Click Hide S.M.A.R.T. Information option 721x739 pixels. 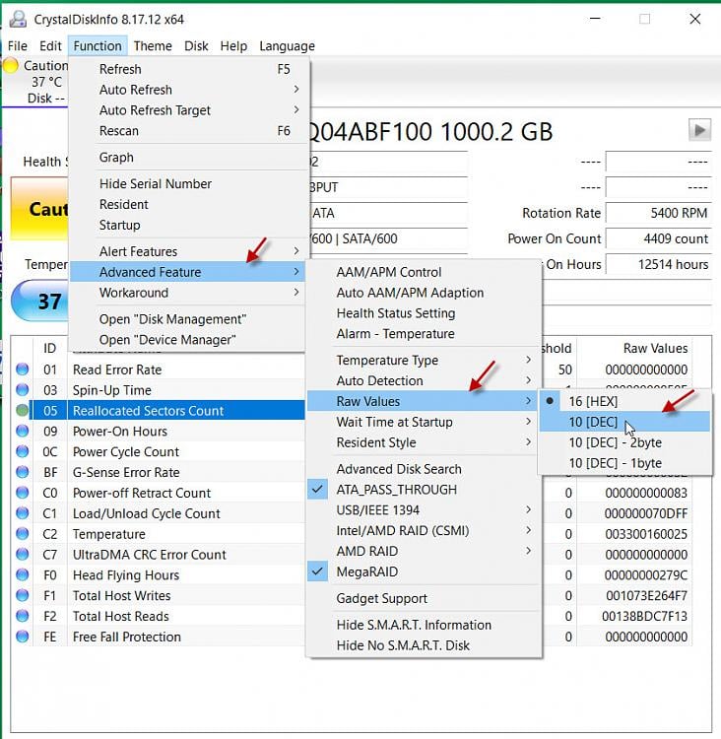(x=424, y=625)
